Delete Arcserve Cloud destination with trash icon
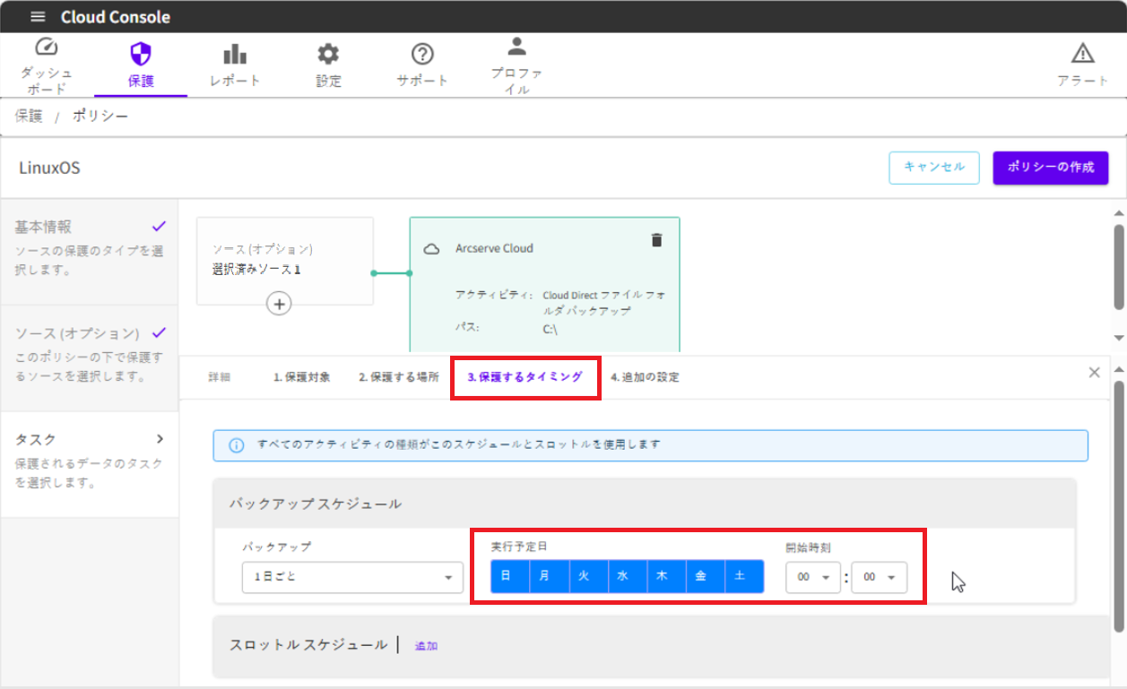 click(x=656, y=240)
